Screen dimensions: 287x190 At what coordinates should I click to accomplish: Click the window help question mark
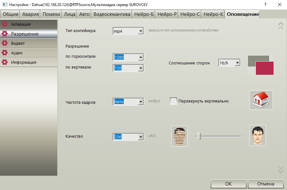point(265,4)
